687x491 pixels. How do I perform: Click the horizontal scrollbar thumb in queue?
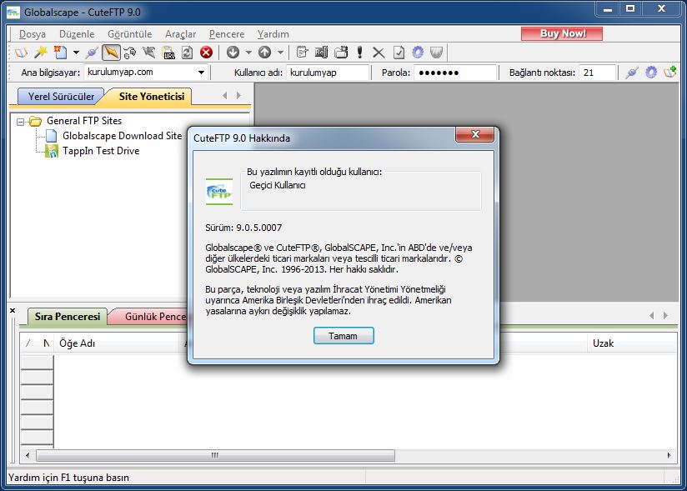click(x=215, y=455)
